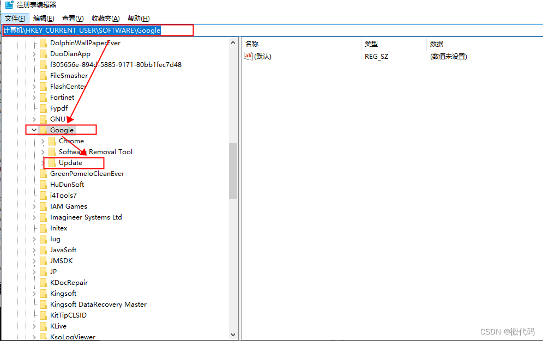Select the KsoLogViewer key
The height and width of the screenshot is (341, 543).
point(73,337)
